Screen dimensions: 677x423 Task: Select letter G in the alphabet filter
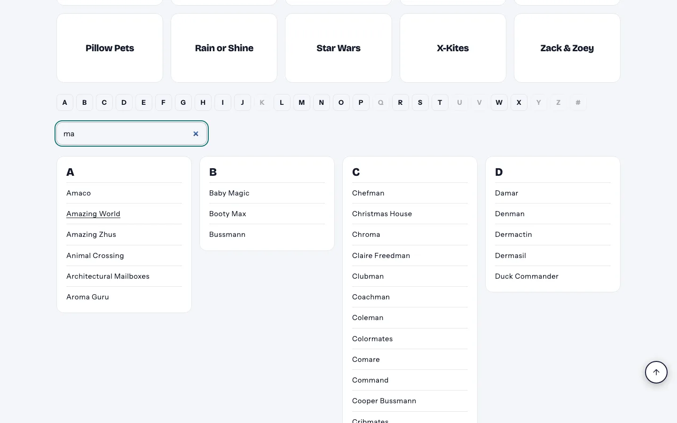click(183, 102)
